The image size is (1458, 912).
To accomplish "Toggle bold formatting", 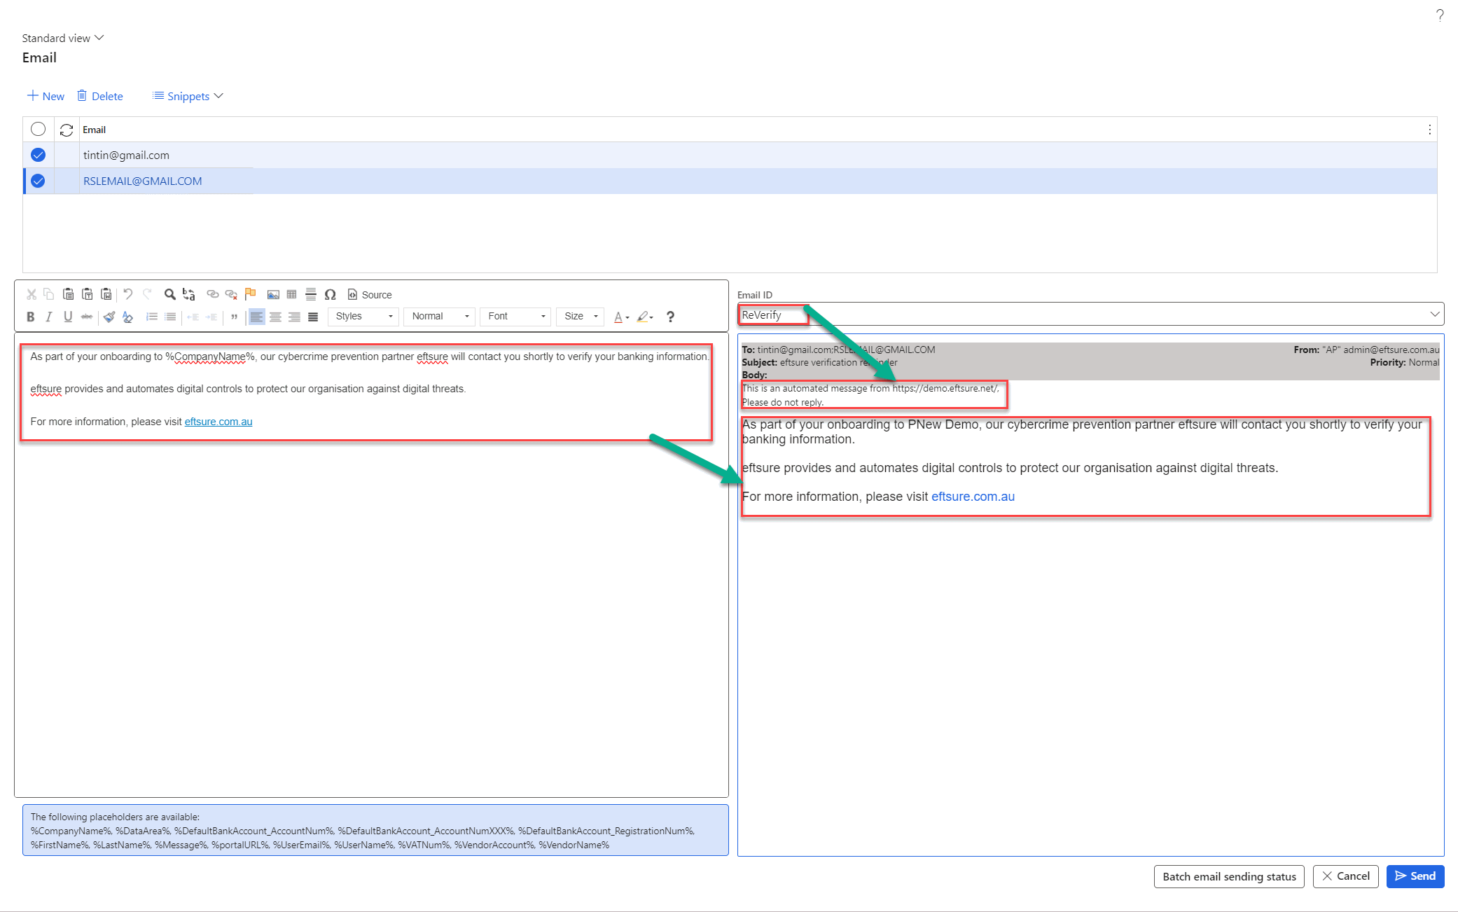I will pos(30,317).
